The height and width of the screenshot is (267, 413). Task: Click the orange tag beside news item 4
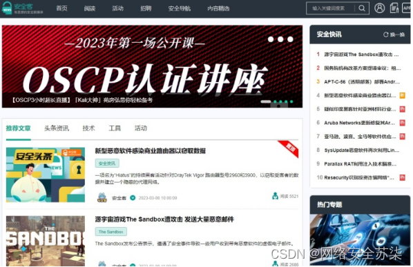[402, 95]
